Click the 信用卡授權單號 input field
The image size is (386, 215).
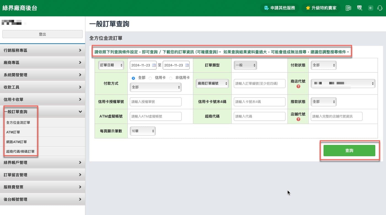(156, 102)
